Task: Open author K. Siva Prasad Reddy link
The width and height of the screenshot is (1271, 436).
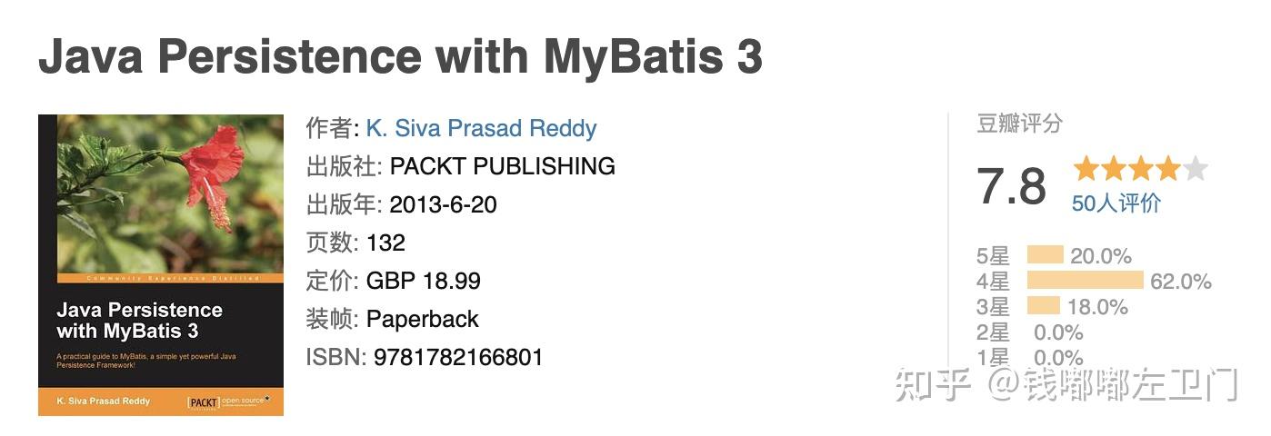Action: [481, 128]
